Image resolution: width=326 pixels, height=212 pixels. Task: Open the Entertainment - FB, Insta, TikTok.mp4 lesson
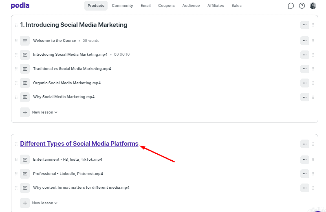68,160
